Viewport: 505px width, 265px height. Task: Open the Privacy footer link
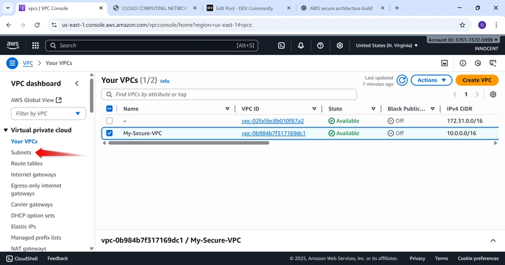pyautogui.click(x=417, y=258)
